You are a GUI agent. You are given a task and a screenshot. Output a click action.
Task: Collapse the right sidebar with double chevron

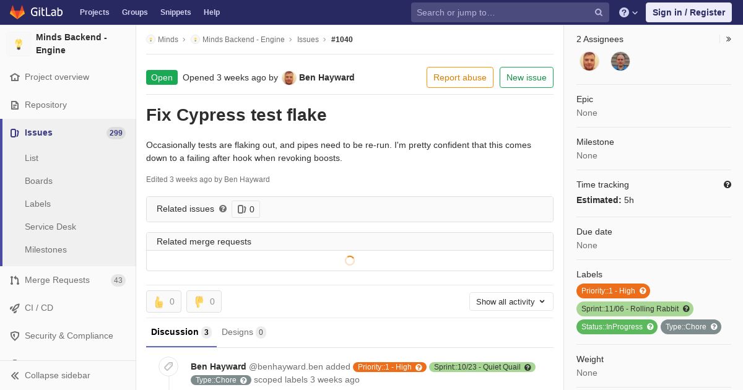click(x=729, y=39)
